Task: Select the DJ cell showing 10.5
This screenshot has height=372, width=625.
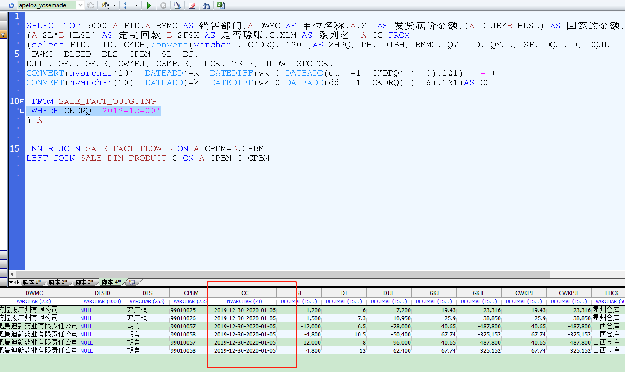Action: [x=344, y=334]
